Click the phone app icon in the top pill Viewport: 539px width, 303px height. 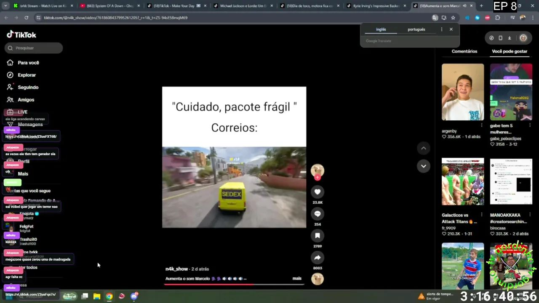500,38
